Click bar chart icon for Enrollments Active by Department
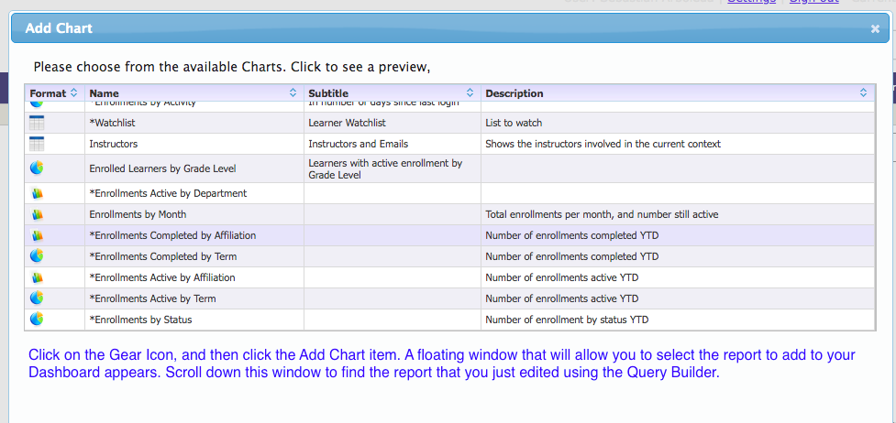 [x=37, y=193]
